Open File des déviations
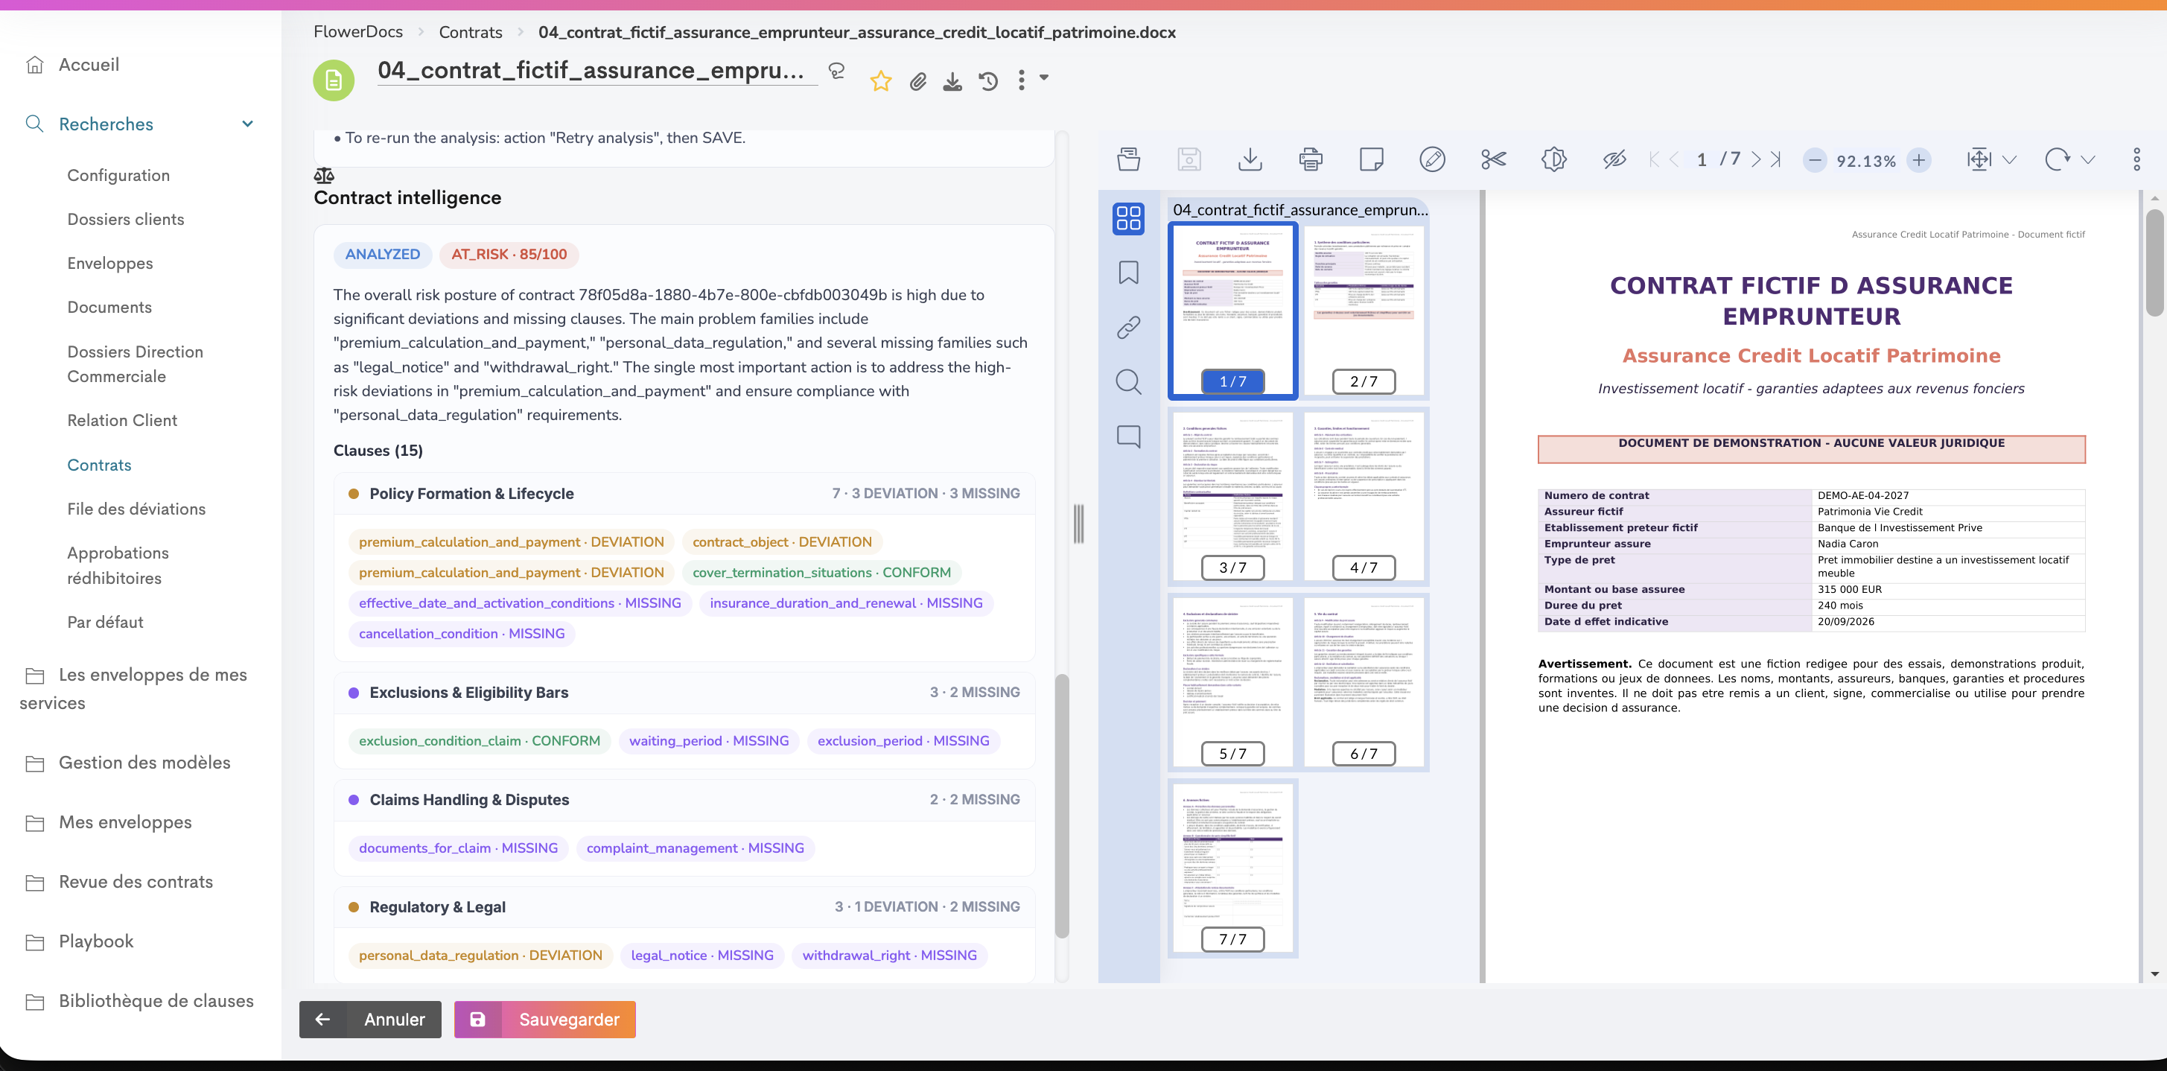 136,509
